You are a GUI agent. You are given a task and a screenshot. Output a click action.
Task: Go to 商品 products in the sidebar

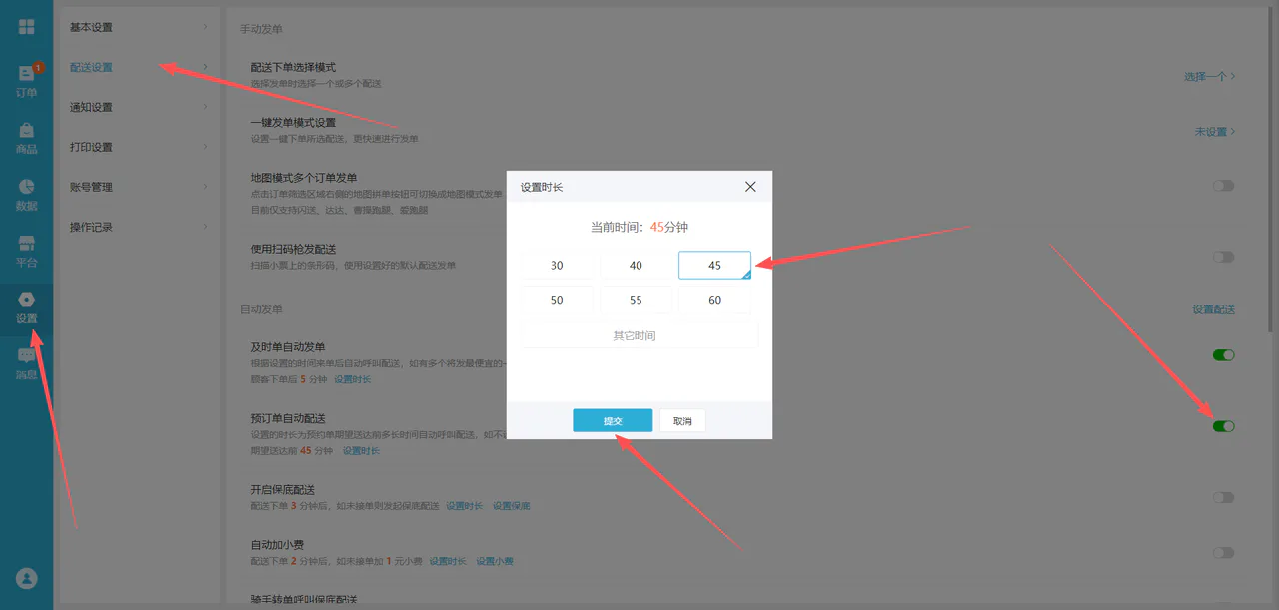click(27, 138)
